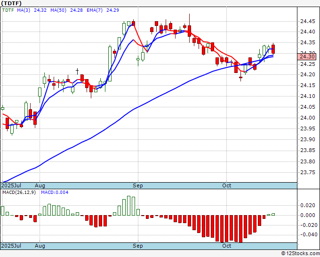Click the MACD:0.004 value readout
The height and width of the screenshot is (257, 320).
pyautogui.click(x=55, y=193)
